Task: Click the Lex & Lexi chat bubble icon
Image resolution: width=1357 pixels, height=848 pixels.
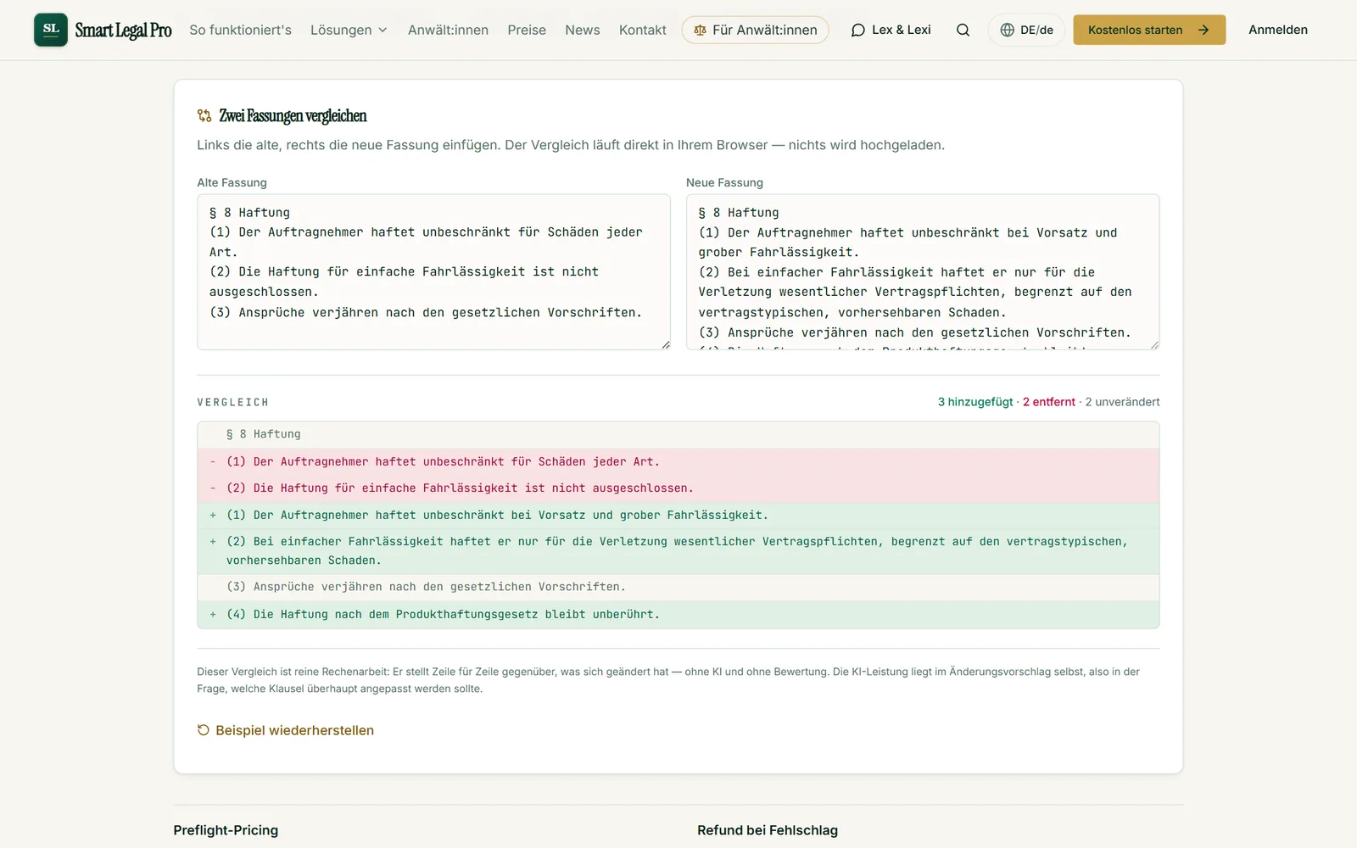Action: (x=857, y=30)
